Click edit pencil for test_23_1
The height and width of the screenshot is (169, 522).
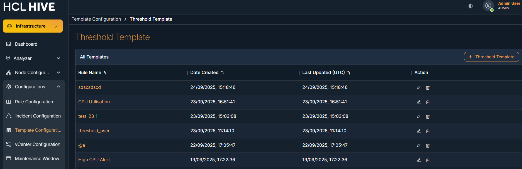[419, 117]
